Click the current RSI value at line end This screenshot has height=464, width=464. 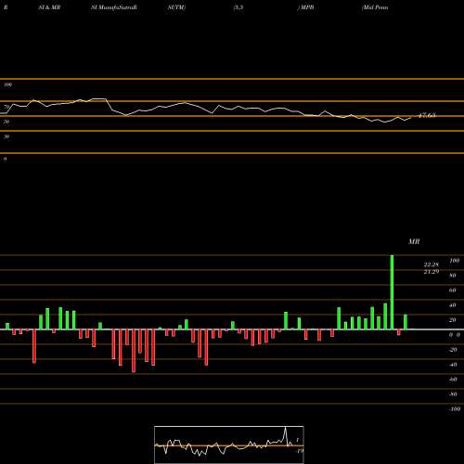427,116
